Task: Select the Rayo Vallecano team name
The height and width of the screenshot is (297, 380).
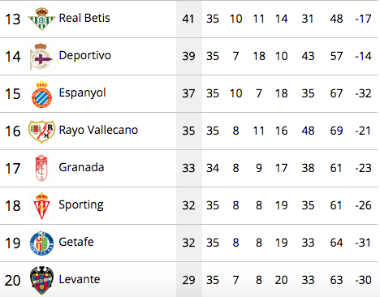Action: 98,130
